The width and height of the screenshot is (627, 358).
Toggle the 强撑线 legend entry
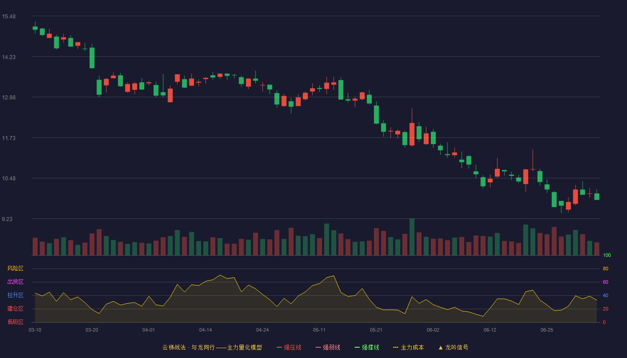pos(367,347)
